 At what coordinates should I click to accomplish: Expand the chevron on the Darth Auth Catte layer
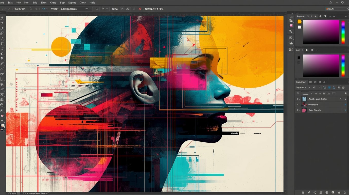click(x=341, y=99)
